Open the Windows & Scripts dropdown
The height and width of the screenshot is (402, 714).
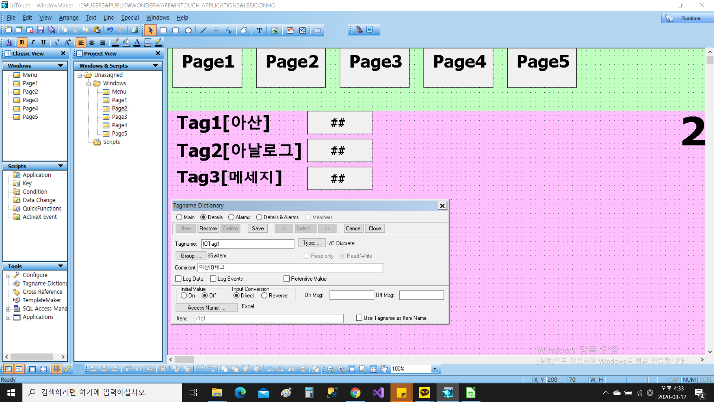(x=155, y=66)
